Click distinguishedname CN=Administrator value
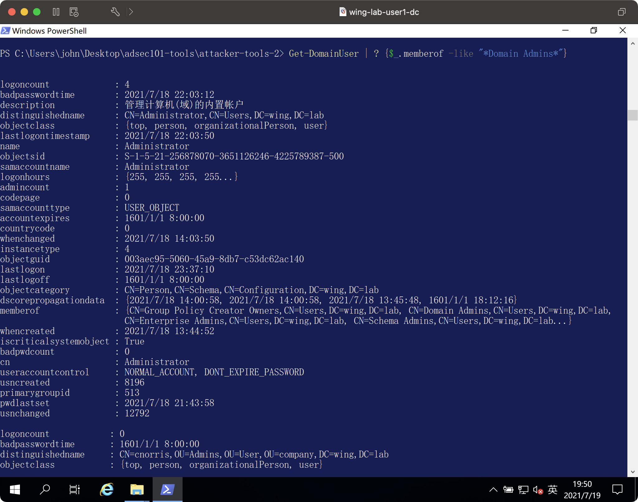 click(x=224, y=115)
